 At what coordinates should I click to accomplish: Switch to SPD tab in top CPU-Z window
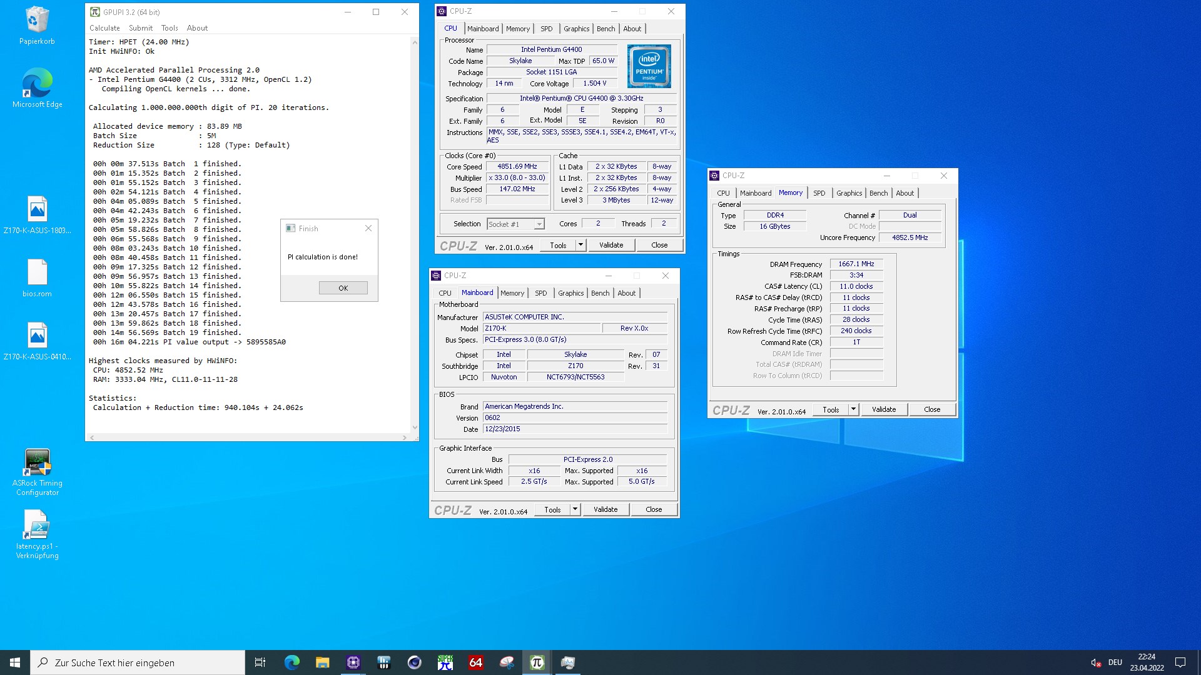(547, 29)
